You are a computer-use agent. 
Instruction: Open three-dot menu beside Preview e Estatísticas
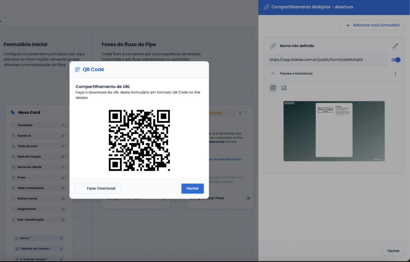click(x=395, y=74)
